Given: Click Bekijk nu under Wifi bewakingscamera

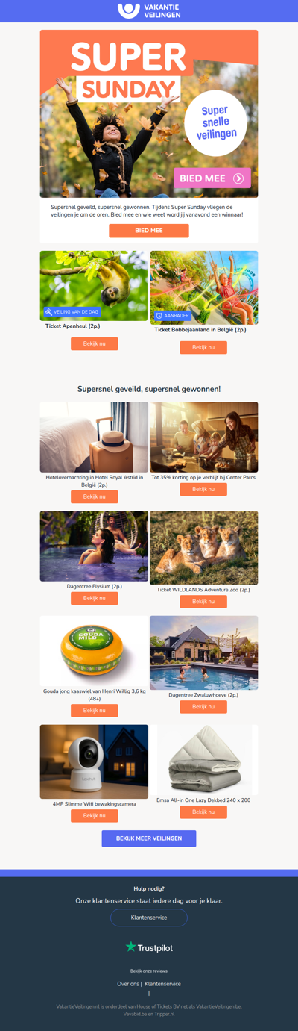Looking at the screenshot, I should tap(95, 816).
